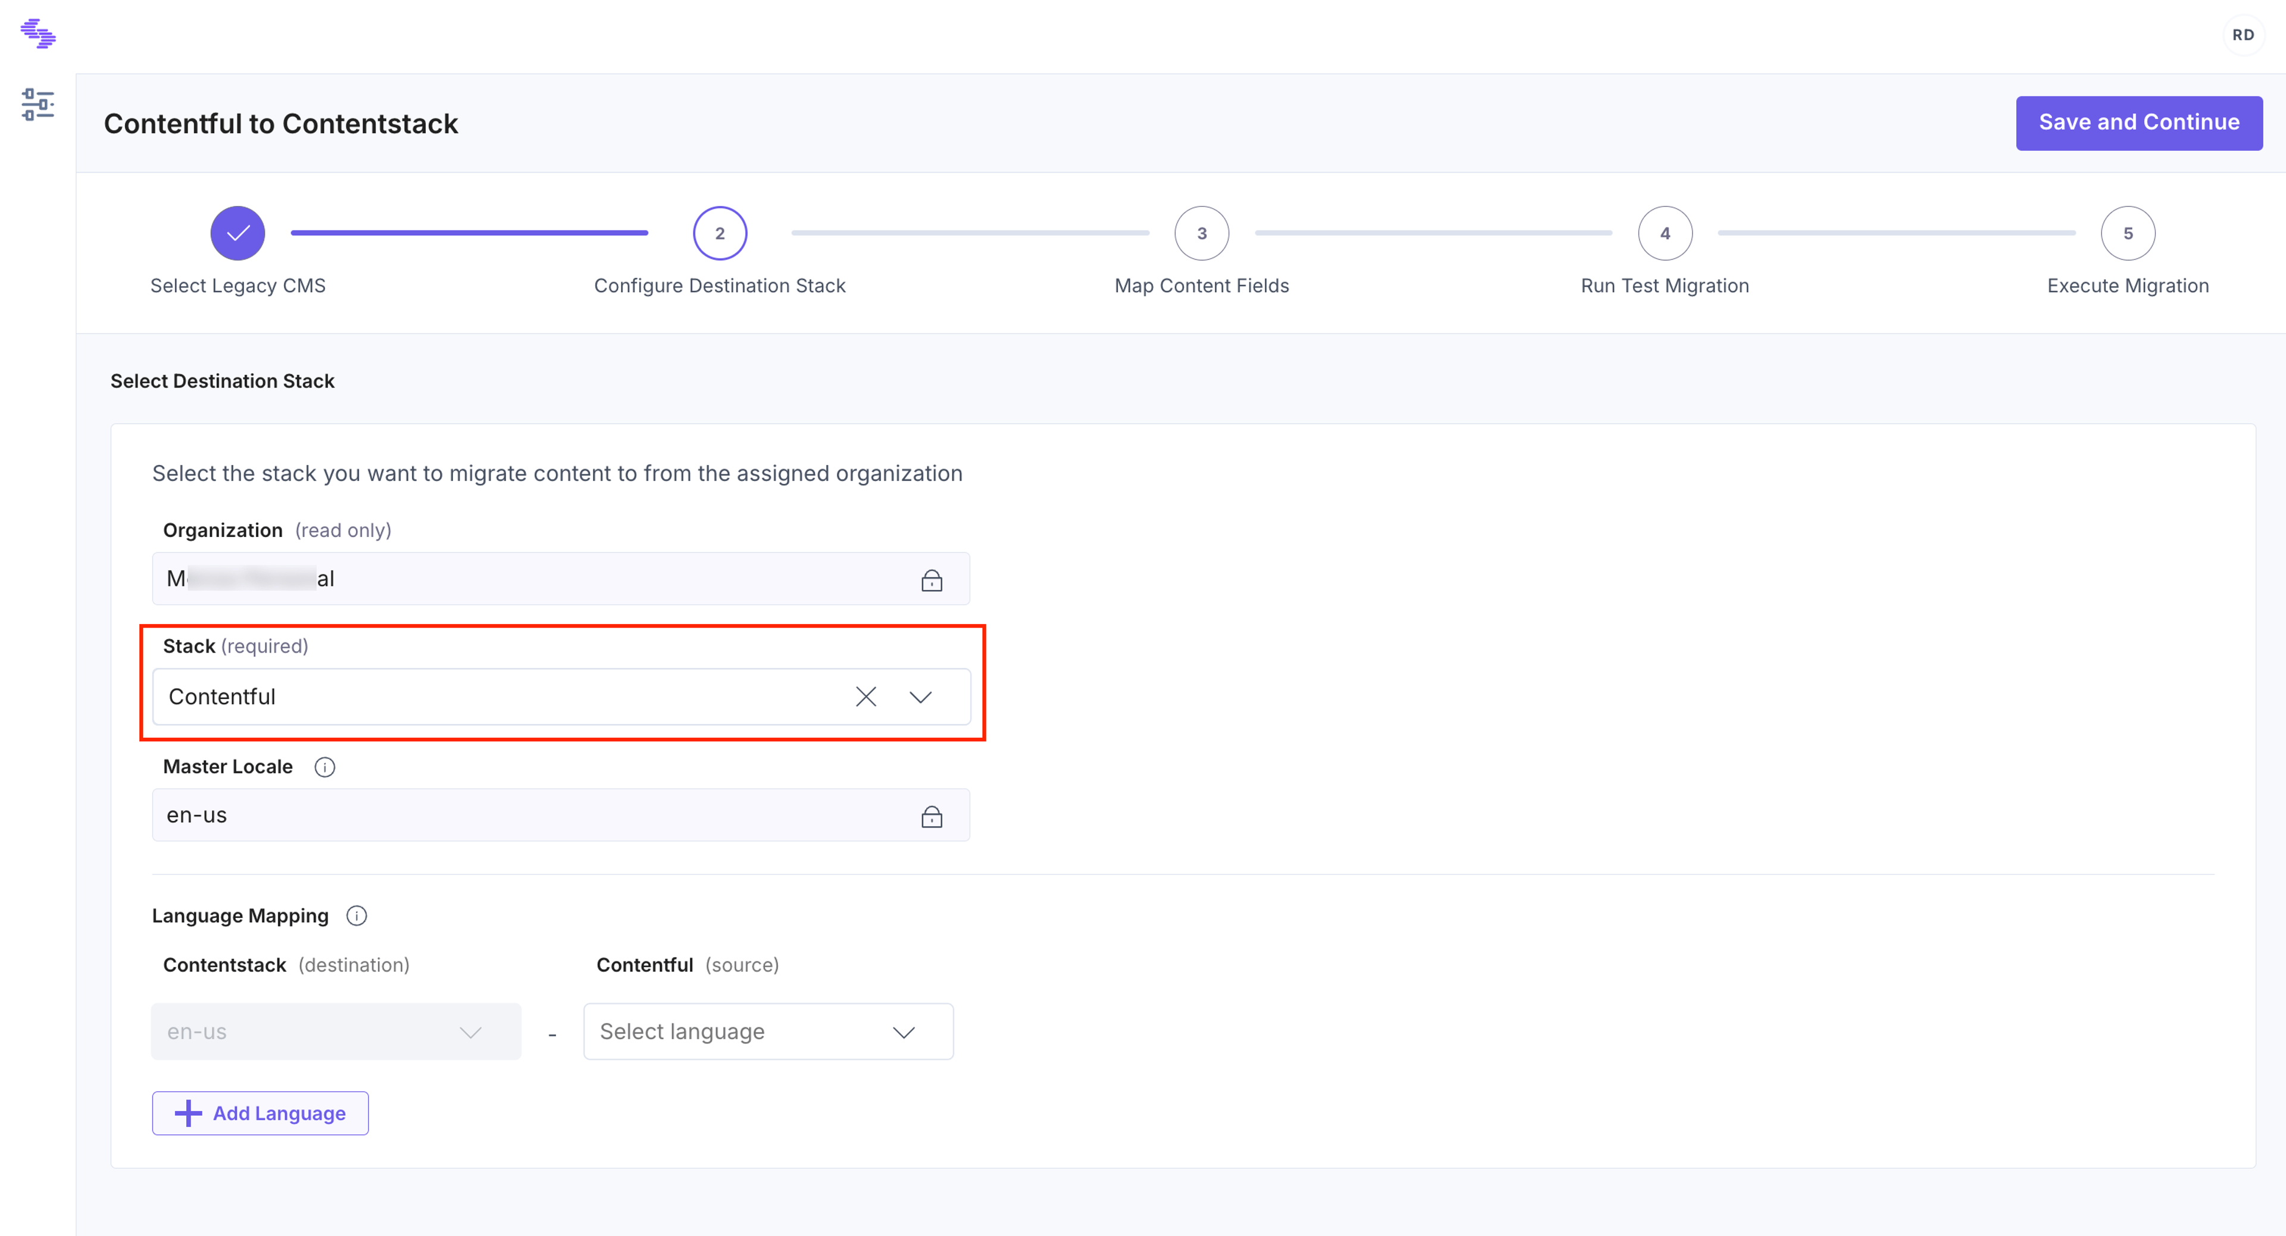Screen dimensions: 2286x1236
Task: Expand the Stack dropdown chevron
Action: pyautogui.click(x=921, y=697)
